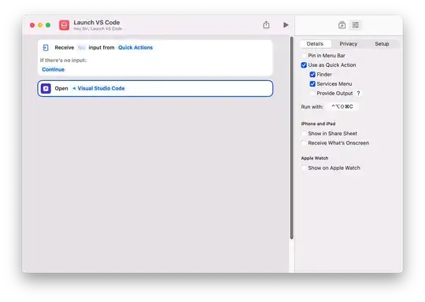Click the 'iPhone and iPad' heading

coord(318,123)
